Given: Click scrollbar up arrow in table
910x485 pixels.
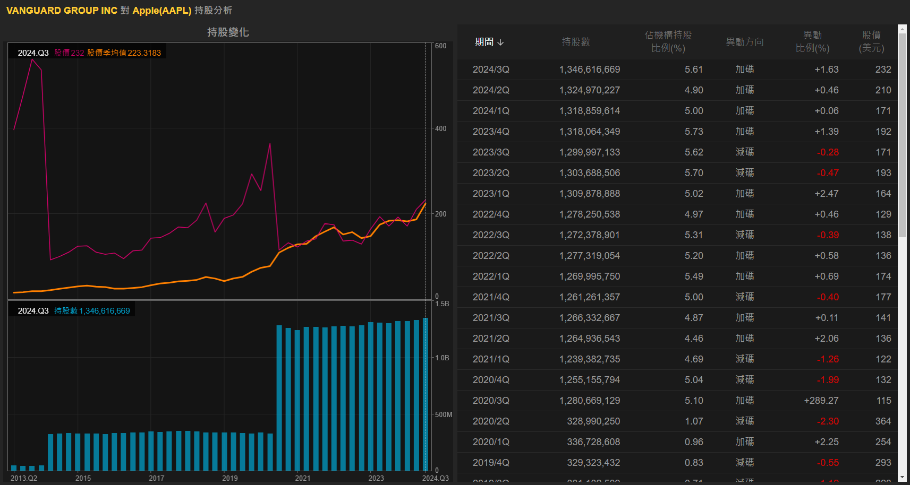Looking at the screenshot, I should (902, 29).
